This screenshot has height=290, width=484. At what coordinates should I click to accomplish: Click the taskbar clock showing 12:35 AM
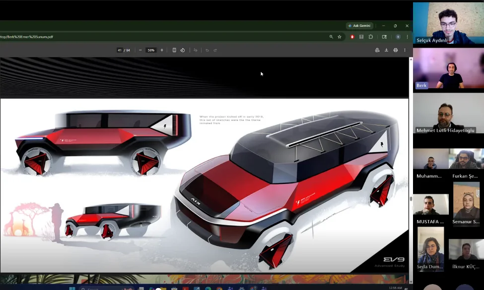point(395,288)
